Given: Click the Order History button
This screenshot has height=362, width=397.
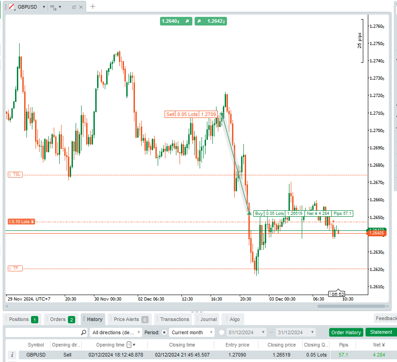Looking at the screenshot, I should click(x=346, y=332).
